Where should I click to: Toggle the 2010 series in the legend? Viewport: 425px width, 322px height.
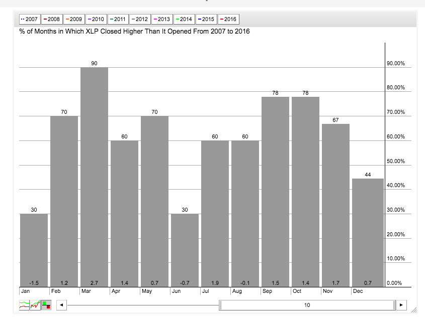pyautogui.click(x=96, y=19)
